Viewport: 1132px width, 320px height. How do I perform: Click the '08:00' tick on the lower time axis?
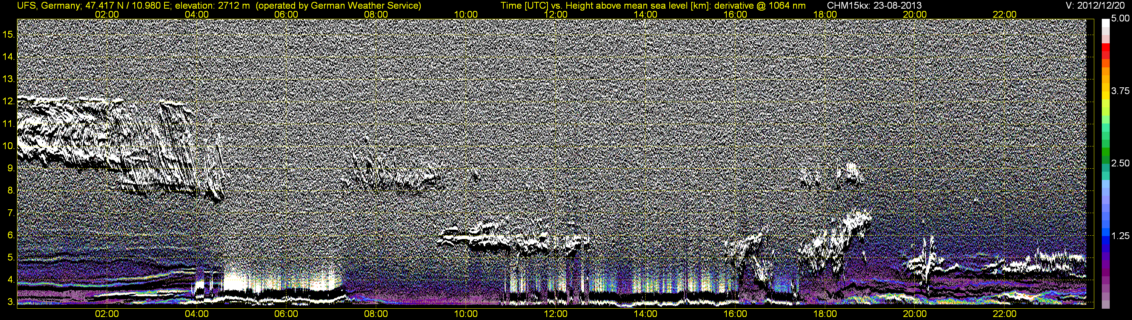click(376, 314)
